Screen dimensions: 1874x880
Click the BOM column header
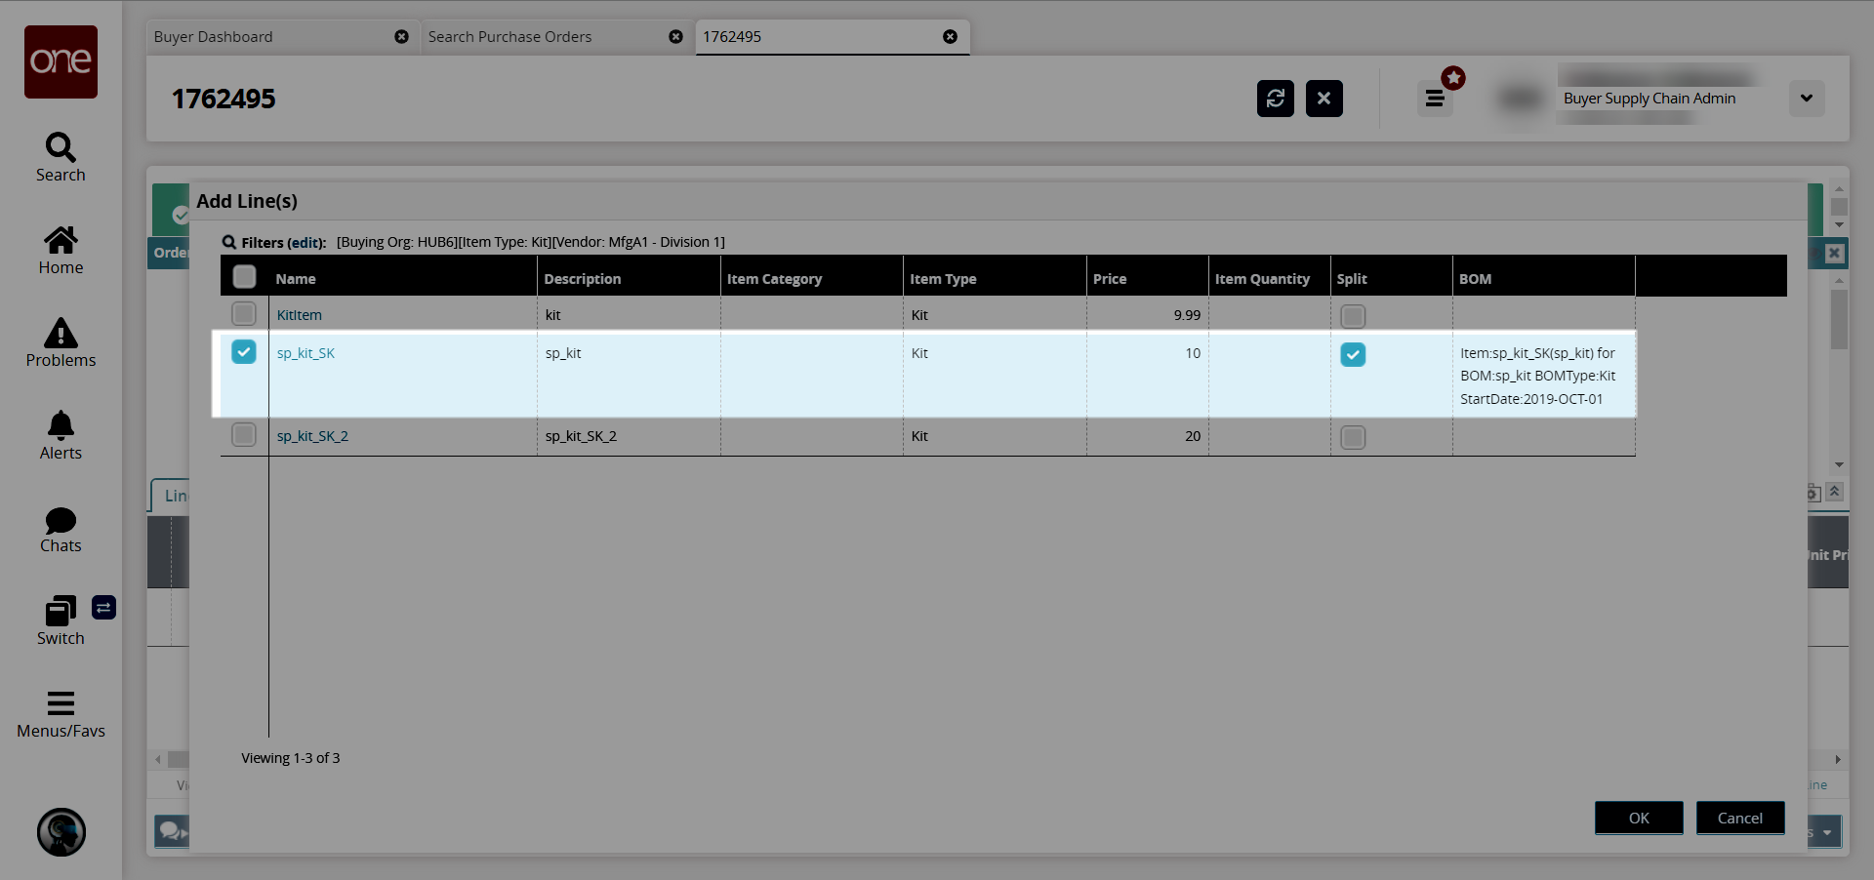point(1544,278)
